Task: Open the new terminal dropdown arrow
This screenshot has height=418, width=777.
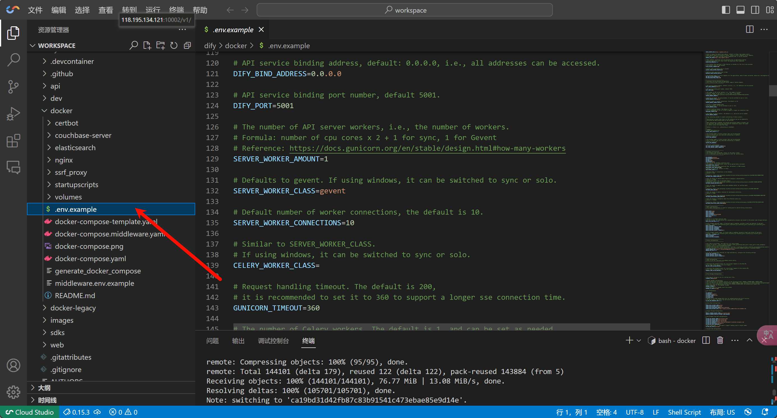Action: click(x=638, y=341)
